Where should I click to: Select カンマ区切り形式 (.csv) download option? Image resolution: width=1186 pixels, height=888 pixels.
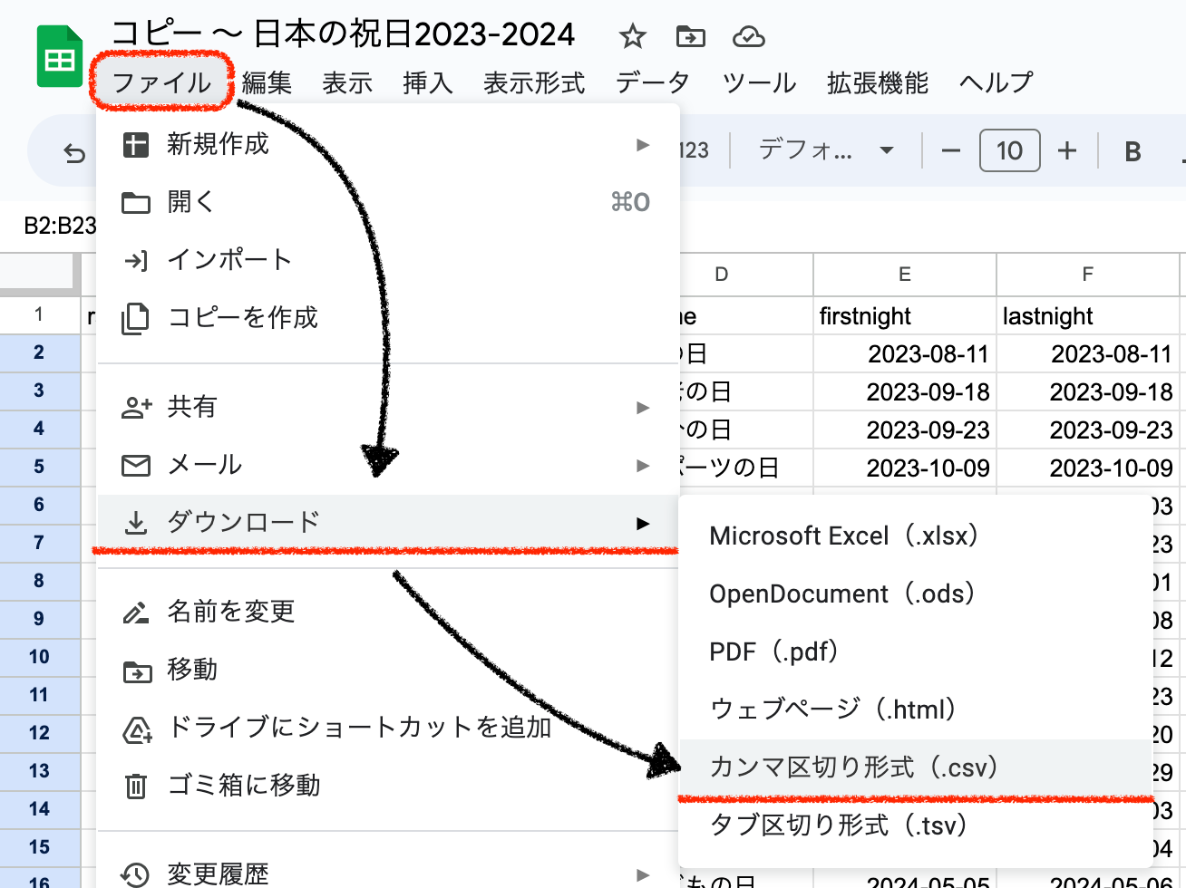click(x=853, y=767)
